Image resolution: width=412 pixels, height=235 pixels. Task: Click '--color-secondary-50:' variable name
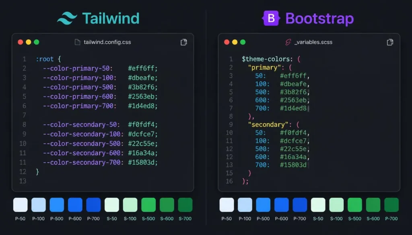click(81, 125)
